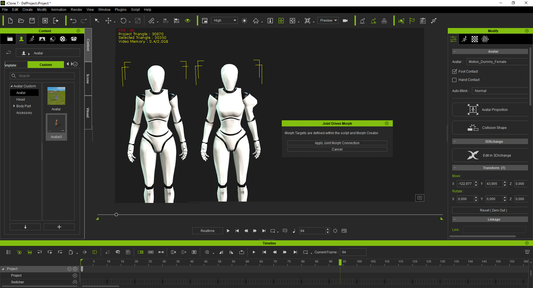
Task: Click the New Project icon
Action: click(10, 21)
